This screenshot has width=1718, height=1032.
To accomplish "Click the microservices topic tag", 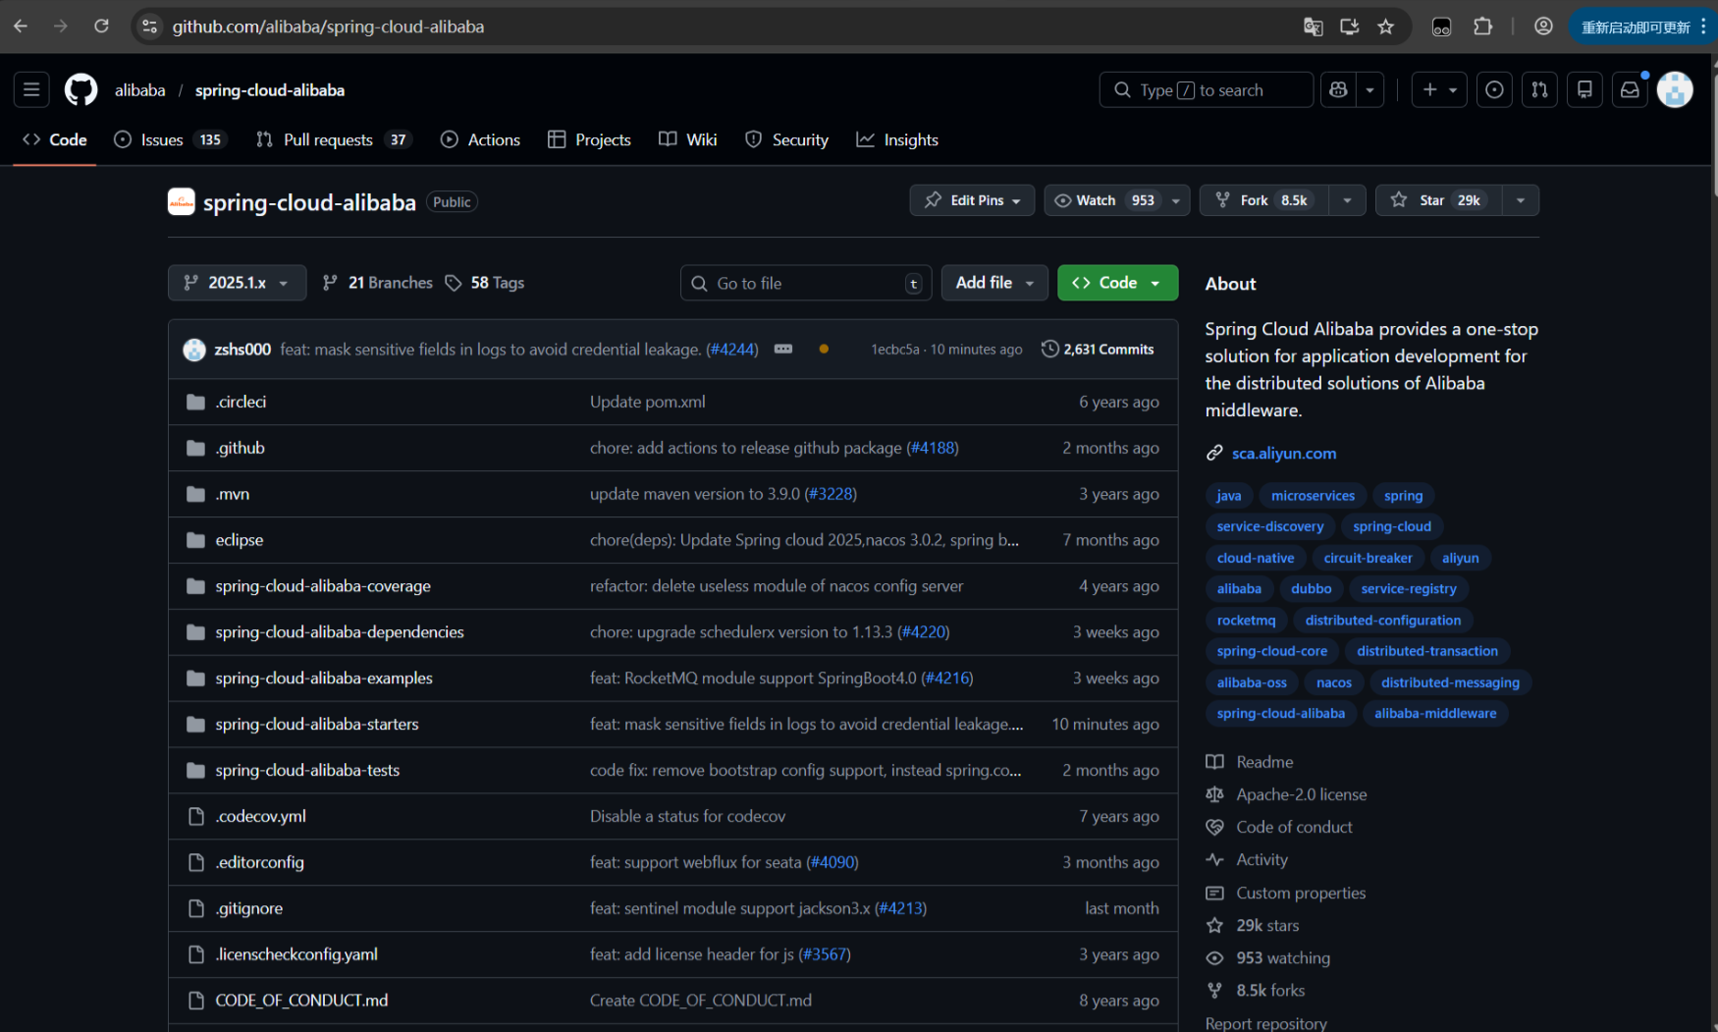I will coord(1313,496).
